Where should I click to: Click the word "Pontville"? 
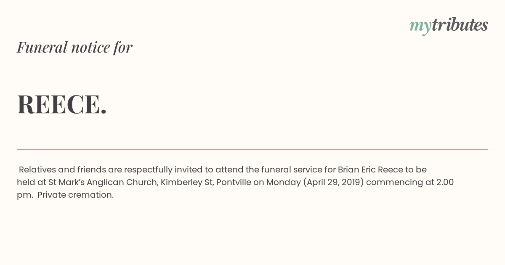(234, 182)
